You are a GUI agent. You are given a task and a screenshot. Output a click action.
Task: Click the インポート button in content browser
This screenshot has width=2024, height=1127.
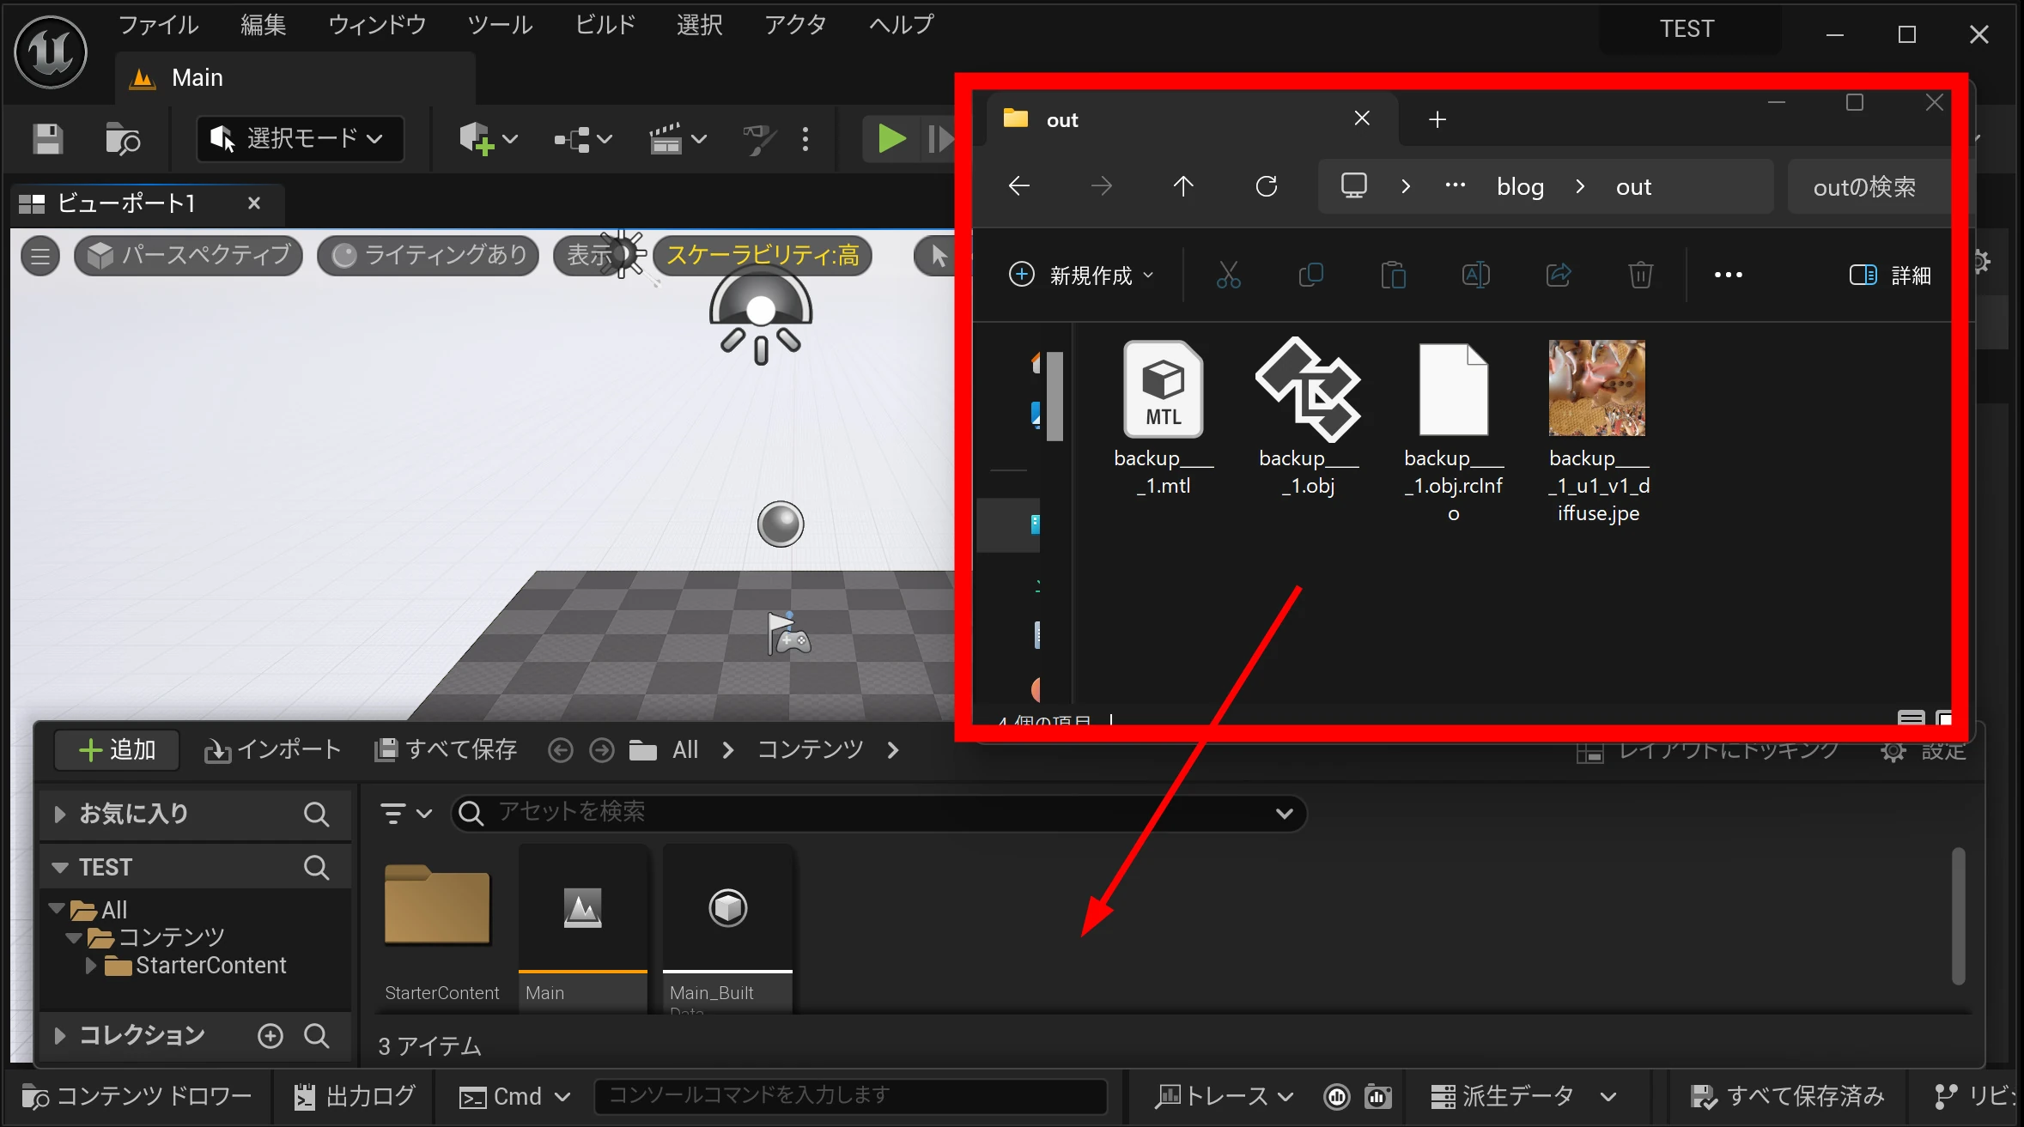pyautogui.click(x=273, y=750)
